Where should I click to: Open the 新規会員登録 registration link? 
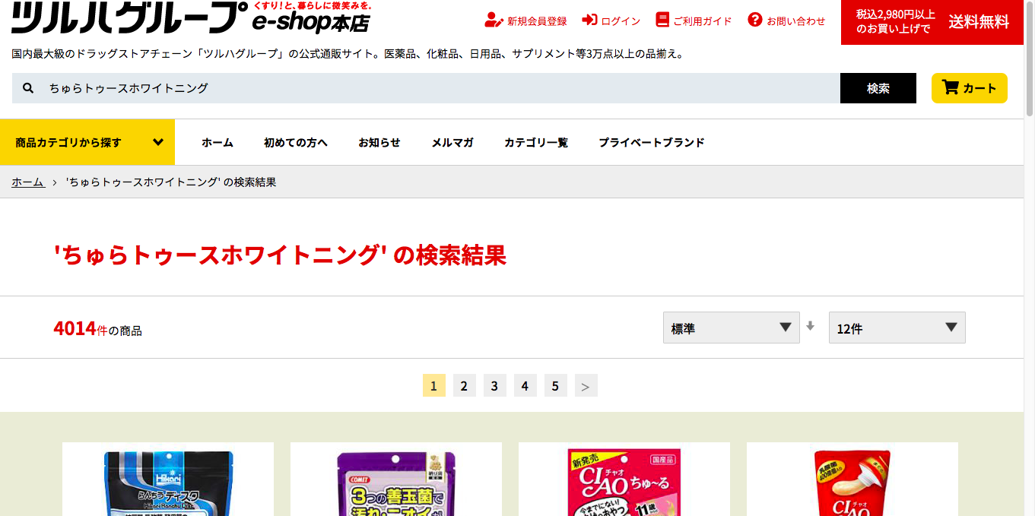(537, 21)
